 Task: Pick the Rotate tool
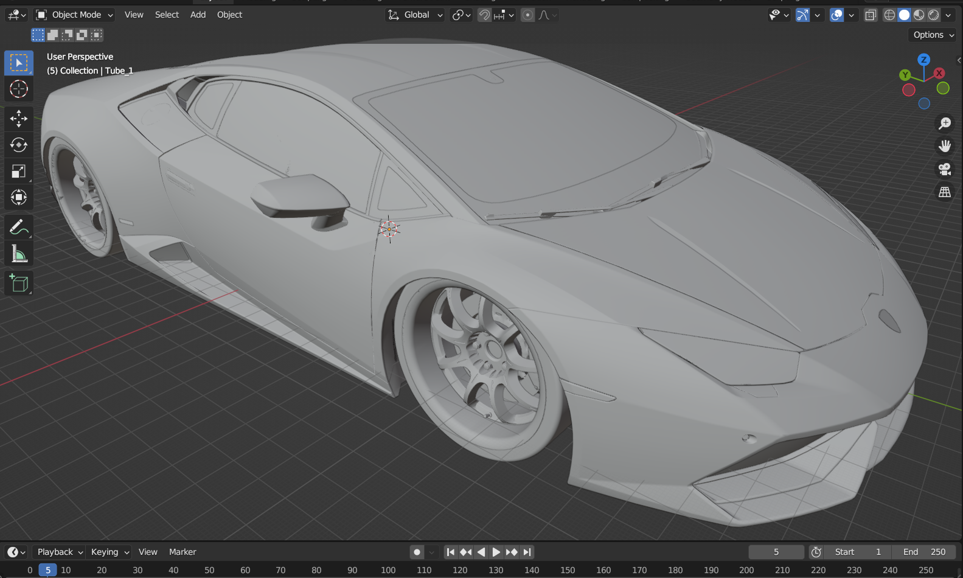pyautogui.click(x=19, y=145)
